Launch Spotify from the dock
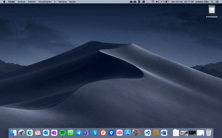The height and width of the screenshot is (138, 222). pyautogui.click(x=62, y=133)
